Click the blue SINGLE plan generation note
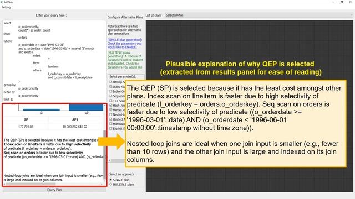 125,44
